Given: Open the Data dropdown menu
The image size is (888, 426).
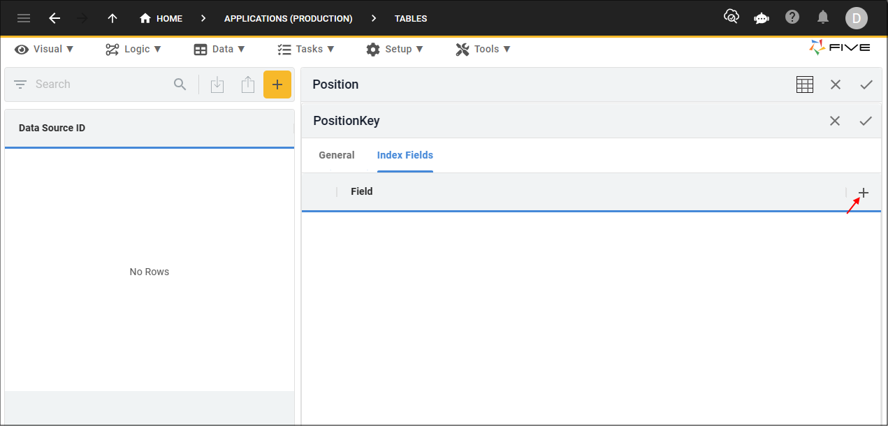Looking at the screenshot, I should 219,49.
